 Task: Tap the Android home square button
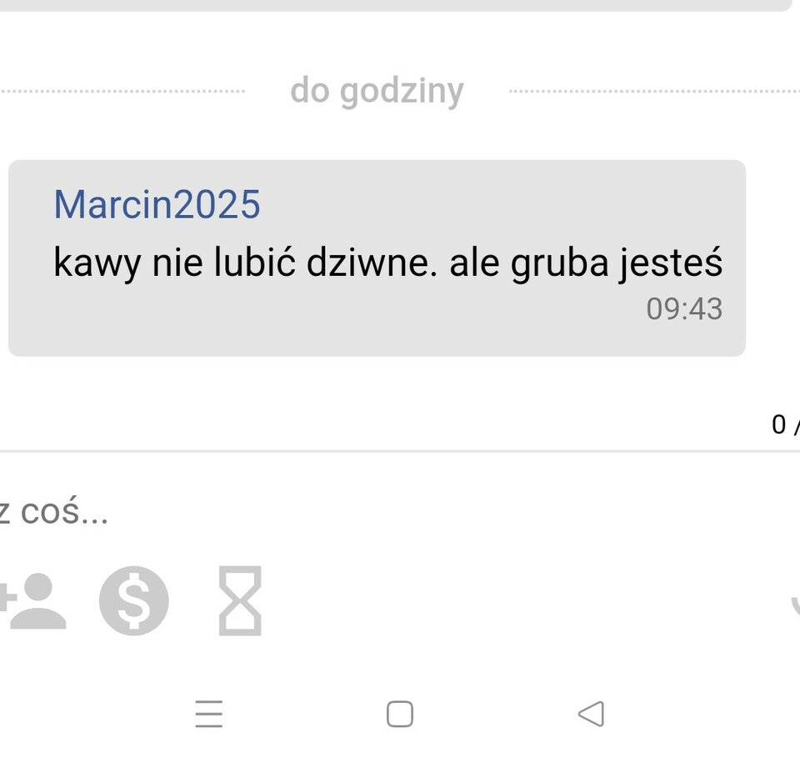pos(400,714)
